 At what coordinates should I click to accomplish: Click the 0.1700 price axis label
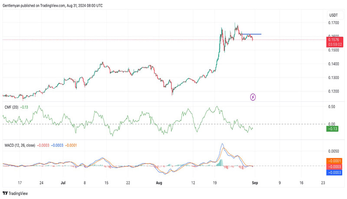(334, 23)
